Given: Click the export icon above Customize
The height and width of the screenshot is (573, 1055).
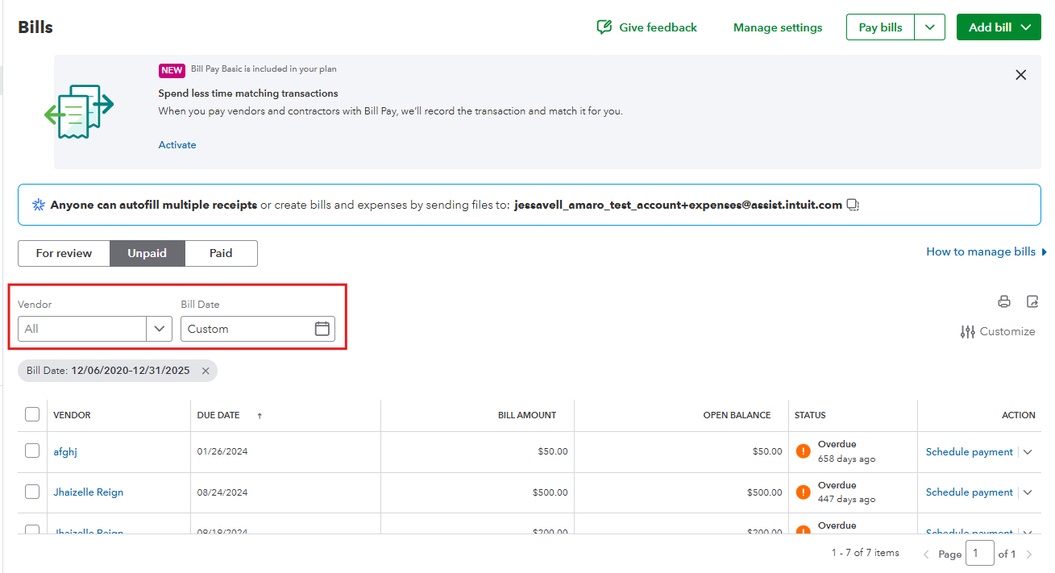Looking at the screenshot, I should click(x=1032, y=301).
